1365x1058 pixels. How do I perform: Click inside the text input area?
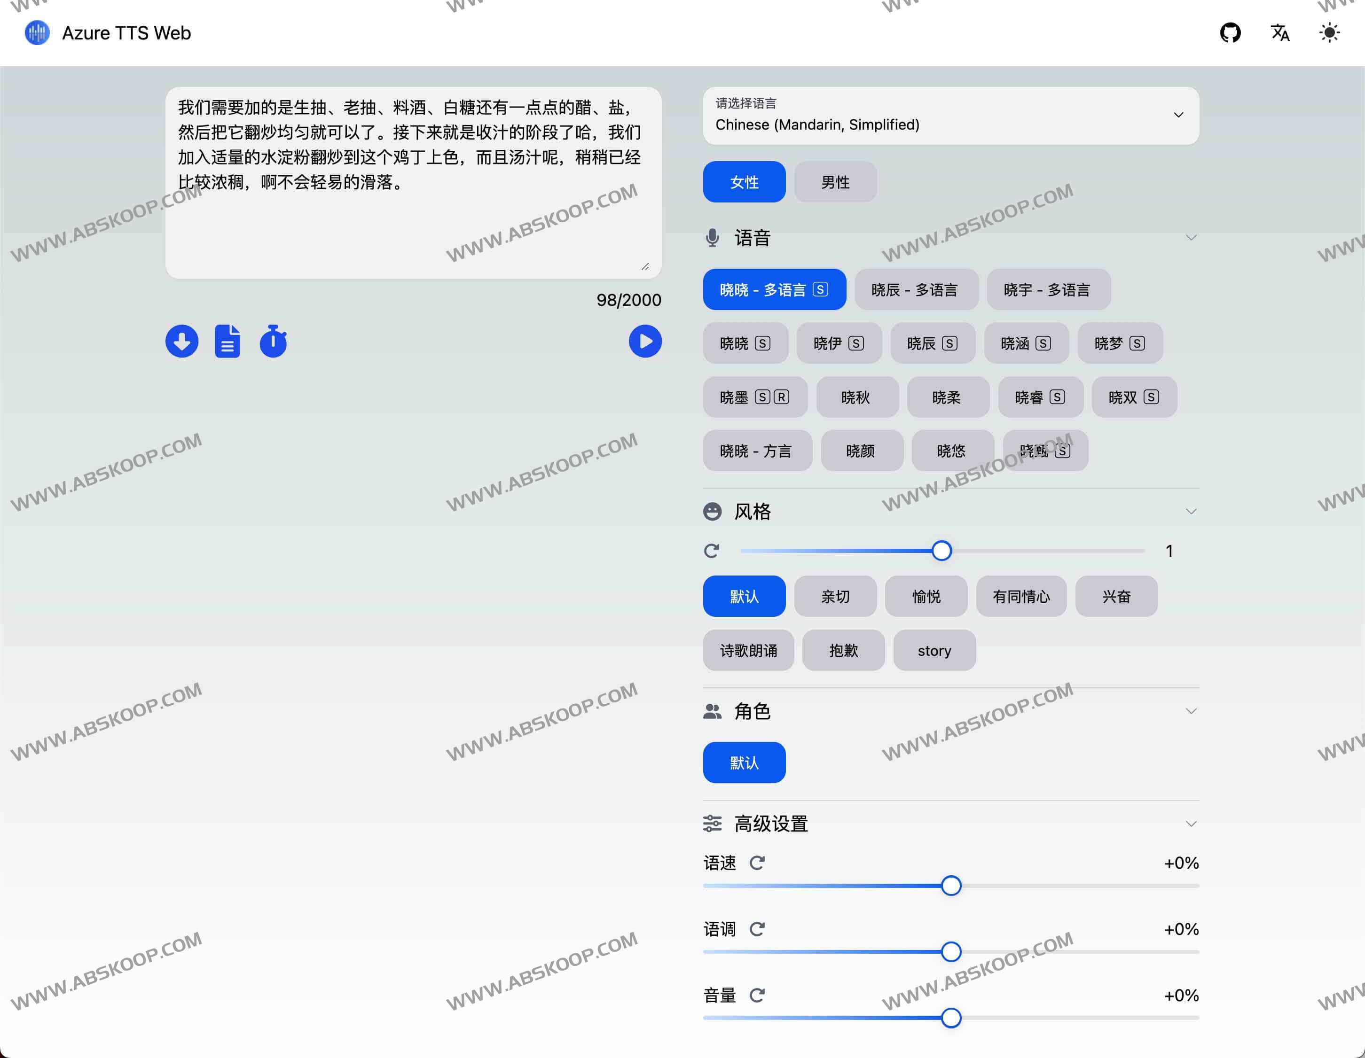413,225
